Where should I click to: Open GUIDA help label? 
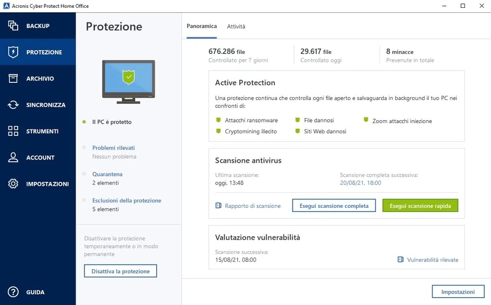point(35,292)
